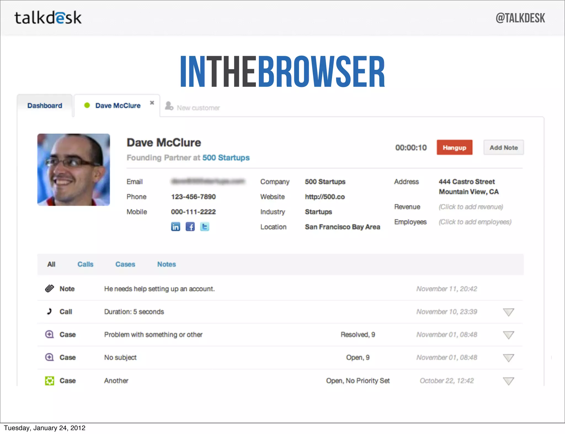Click 'Open, No Priority Set' status
The width and height of the screenshot is (565, 434).
click(x=358, y=381)
